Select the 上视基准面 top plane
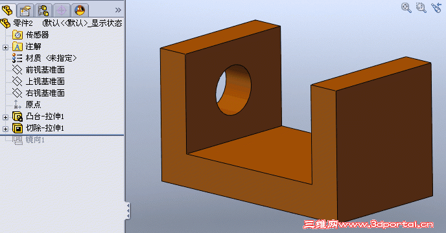This screenshot has width=446, height=233. [45, 82]
